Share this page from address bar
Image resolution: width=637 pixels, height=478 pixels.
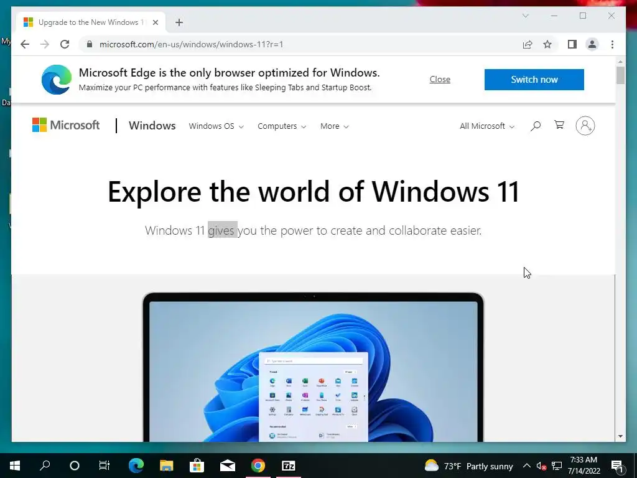click(528, 44)
